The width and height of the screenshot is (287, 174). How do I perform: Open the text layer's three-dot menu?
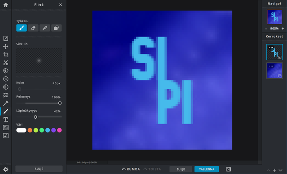[x=271, y=48]
